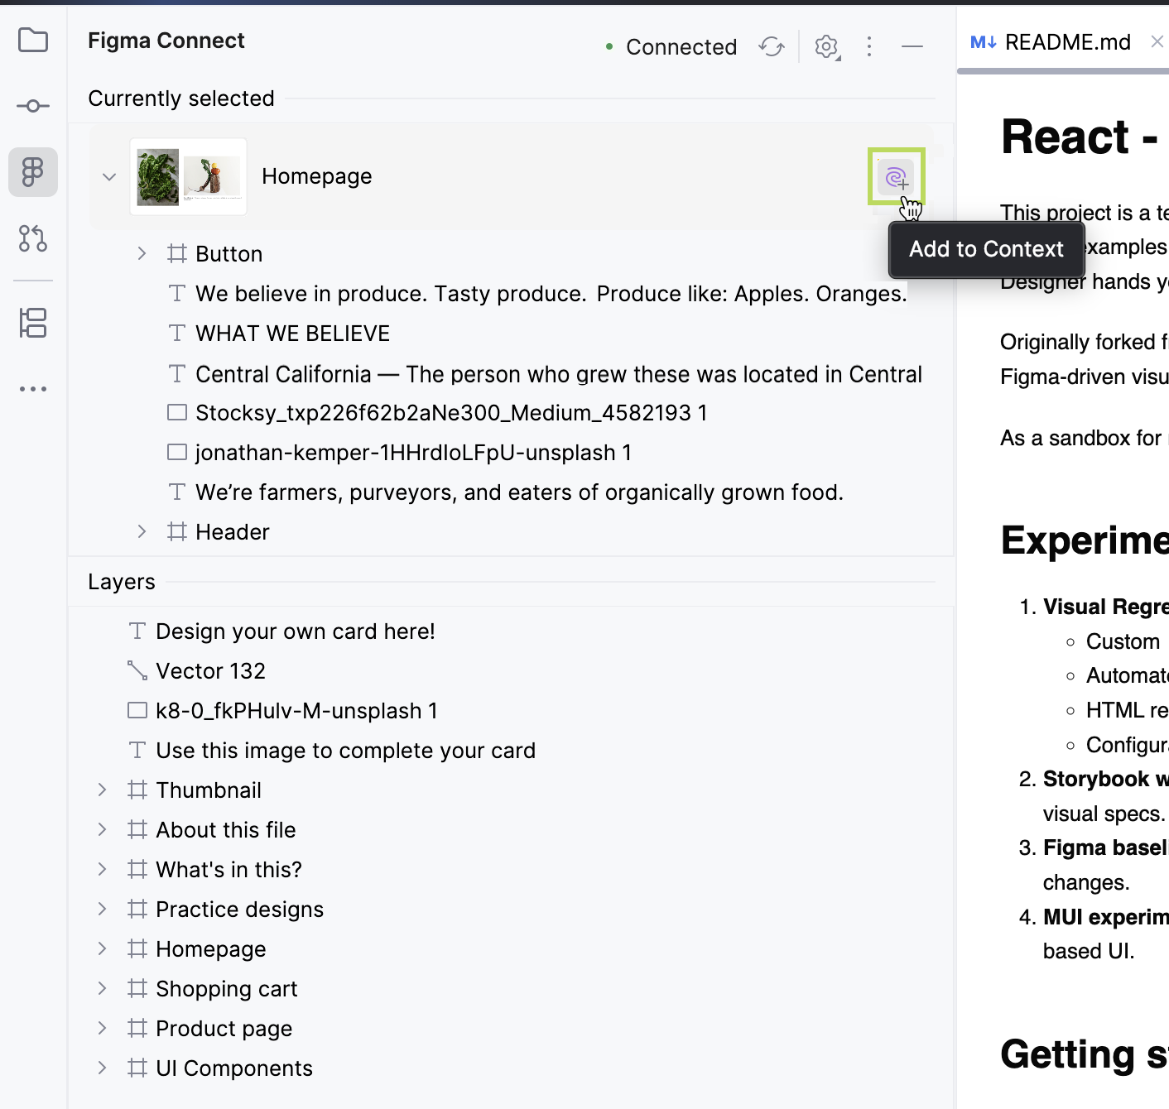Add Homepage to context
Screen dimensions: 1169x1109
click(x=896, y=176)
